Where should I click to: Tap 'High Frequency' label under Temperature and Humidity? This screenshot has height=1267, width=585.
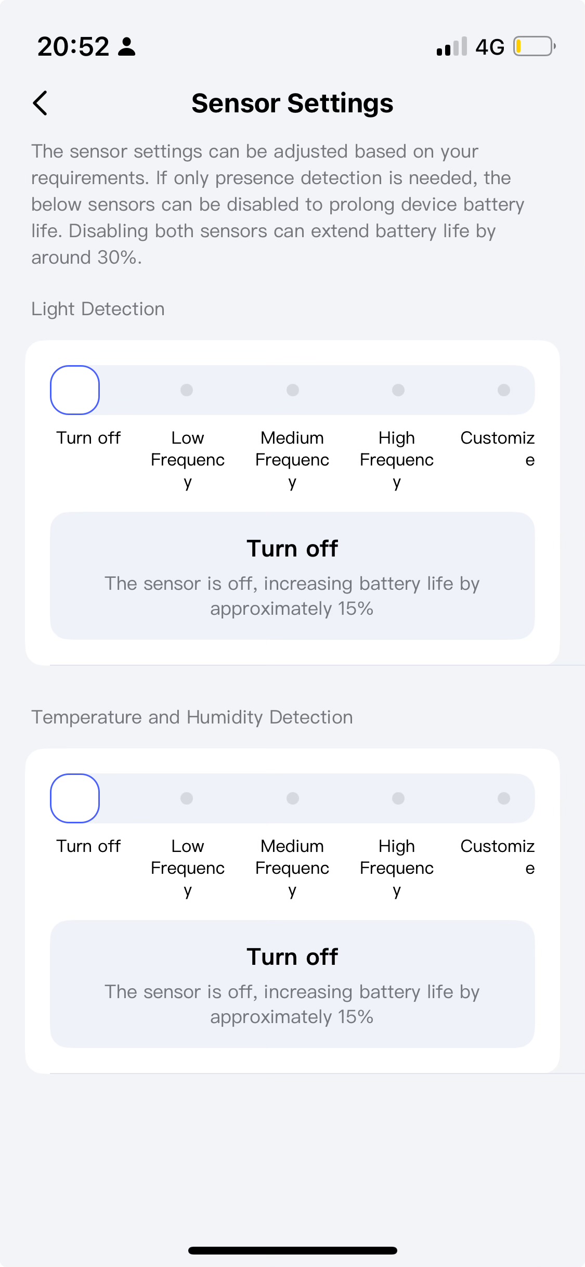[x=397, y=868]
